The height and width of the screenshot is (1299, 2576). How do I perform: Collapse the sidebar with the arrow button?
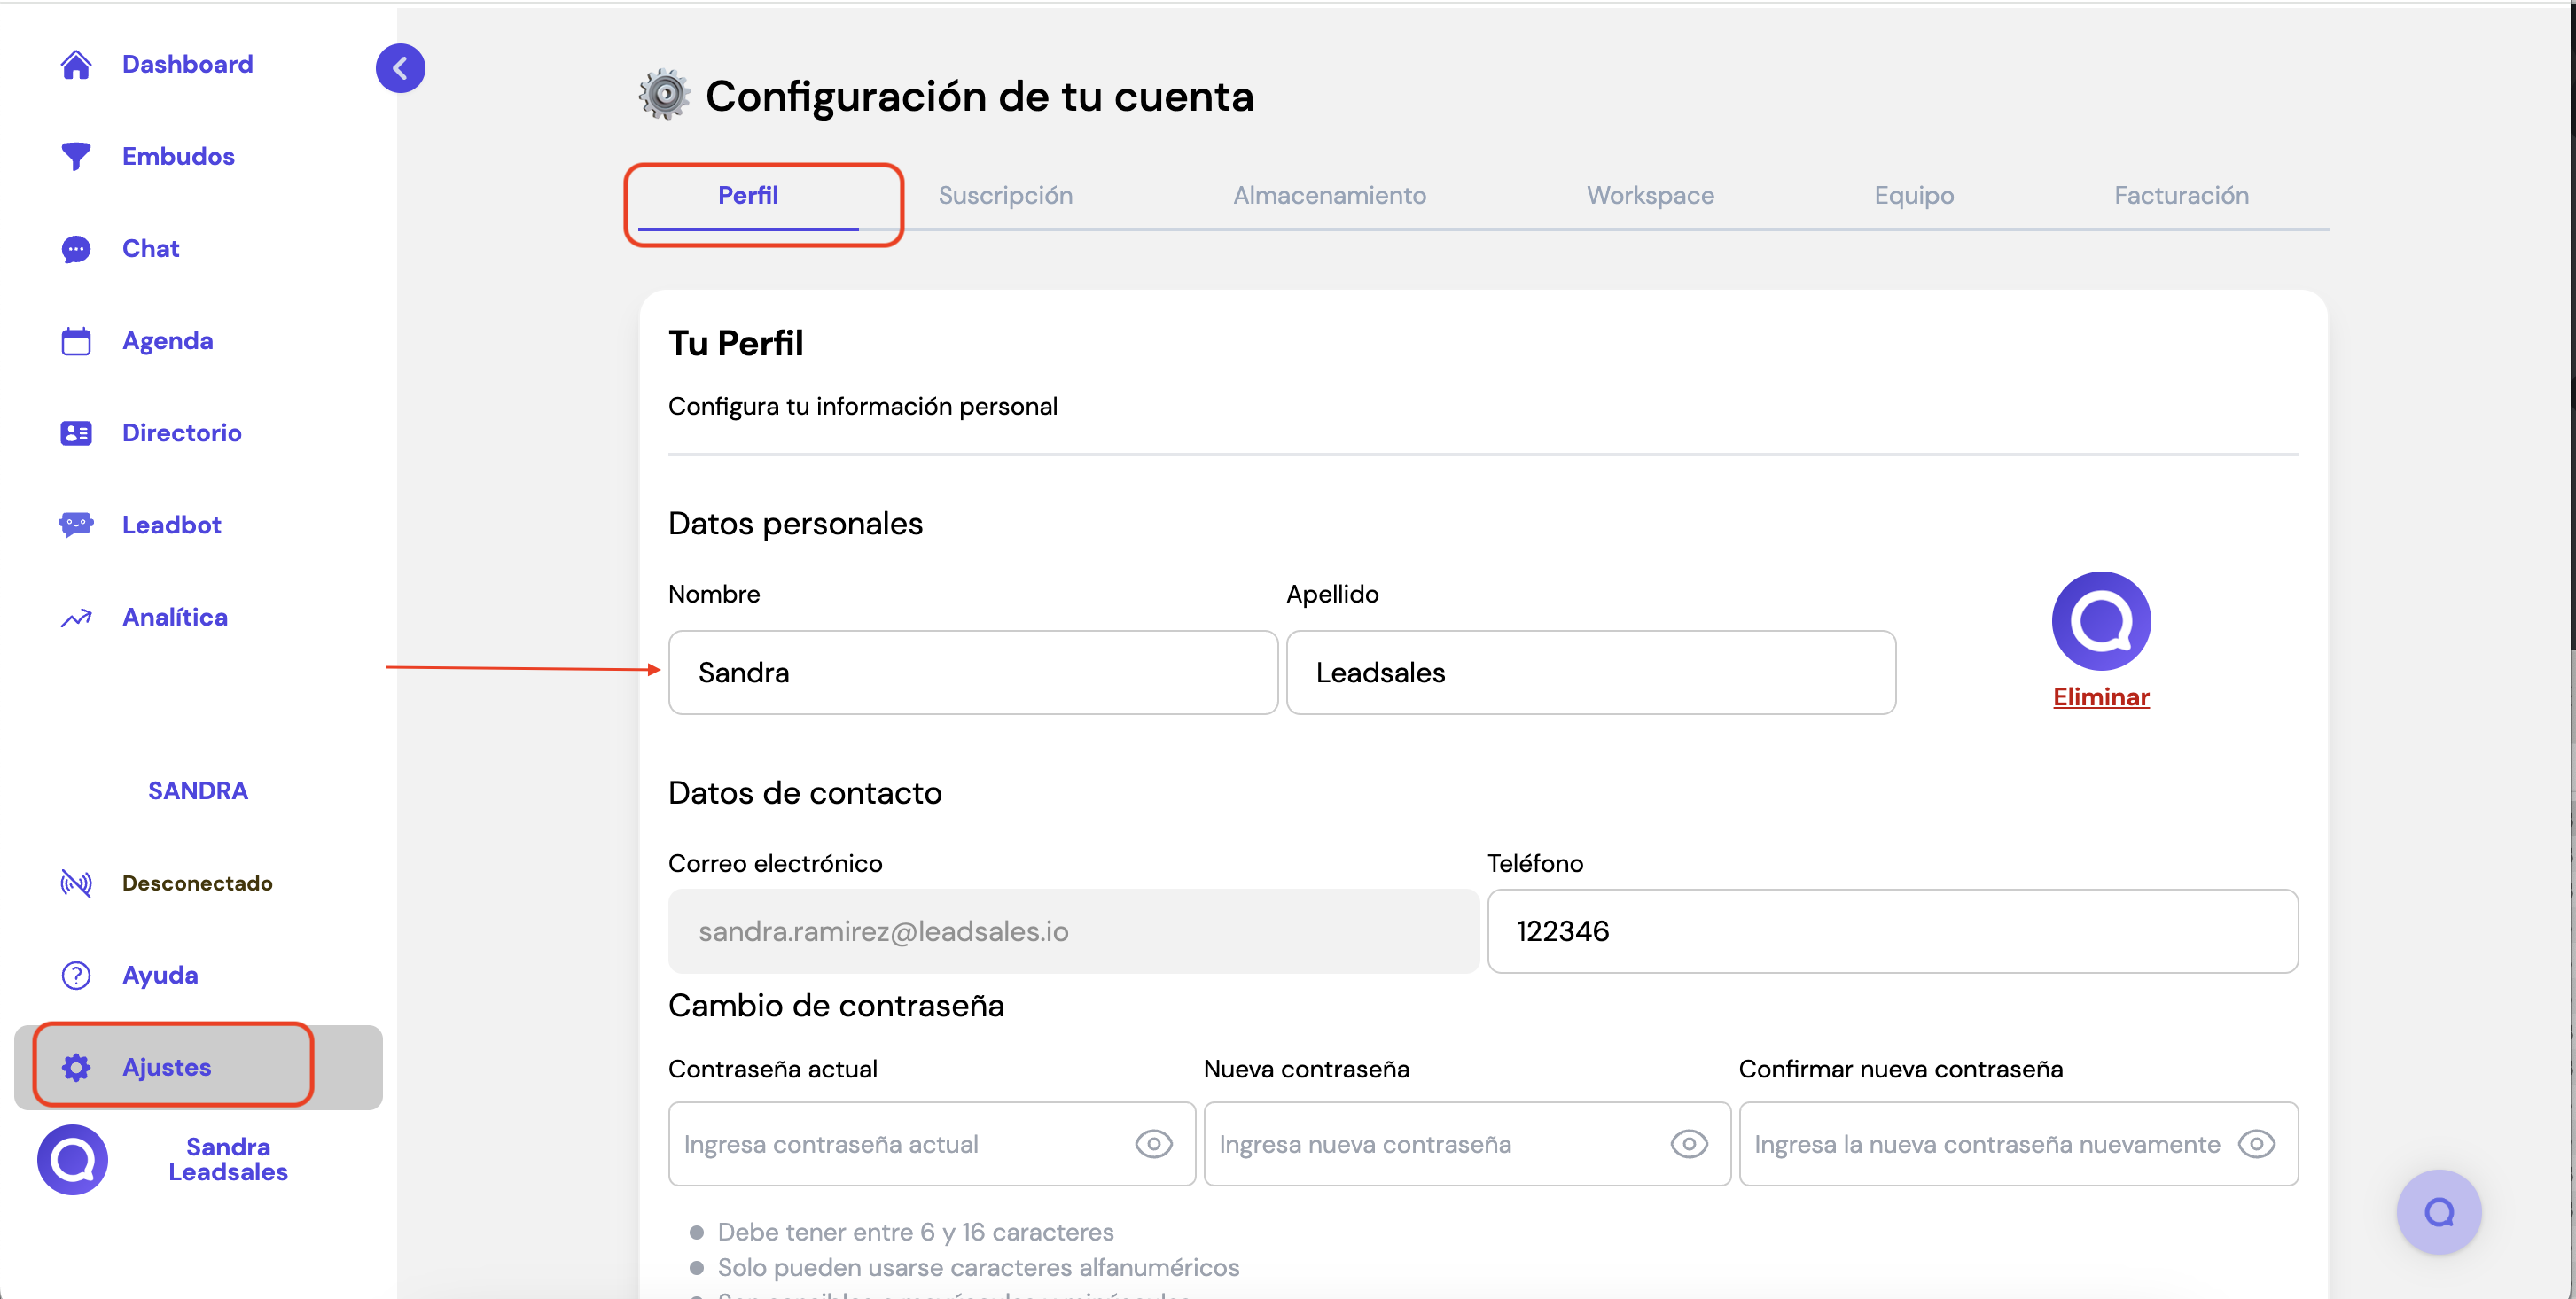click(x=400, y=68)
